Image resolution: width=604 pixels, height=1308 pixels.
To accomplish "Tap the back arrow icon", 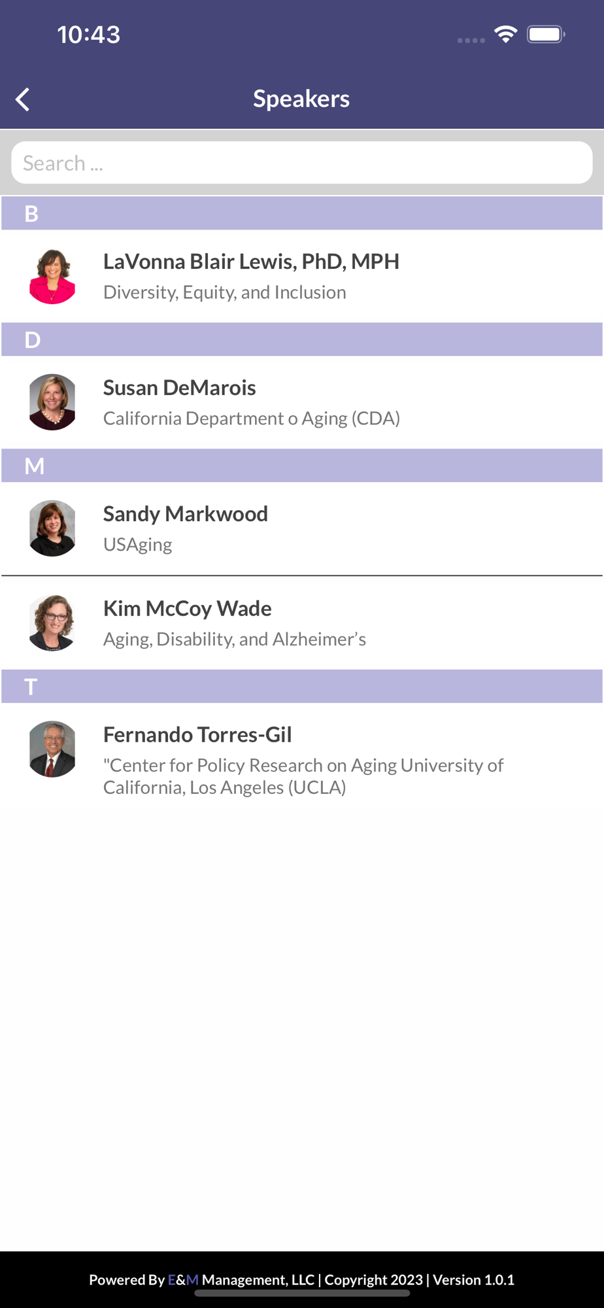I will tap(23, 99).
